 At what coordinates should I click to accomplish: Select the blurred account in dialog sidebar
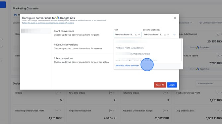pos(36,31)
